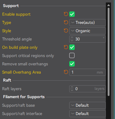Open the Type dropdown showing Tree(auto)

point(88,22)
